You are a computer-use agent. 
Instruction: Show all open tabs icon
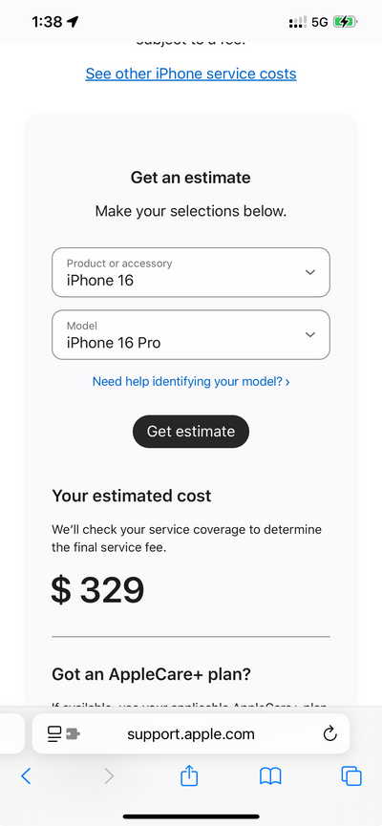(x=351, y=776)
